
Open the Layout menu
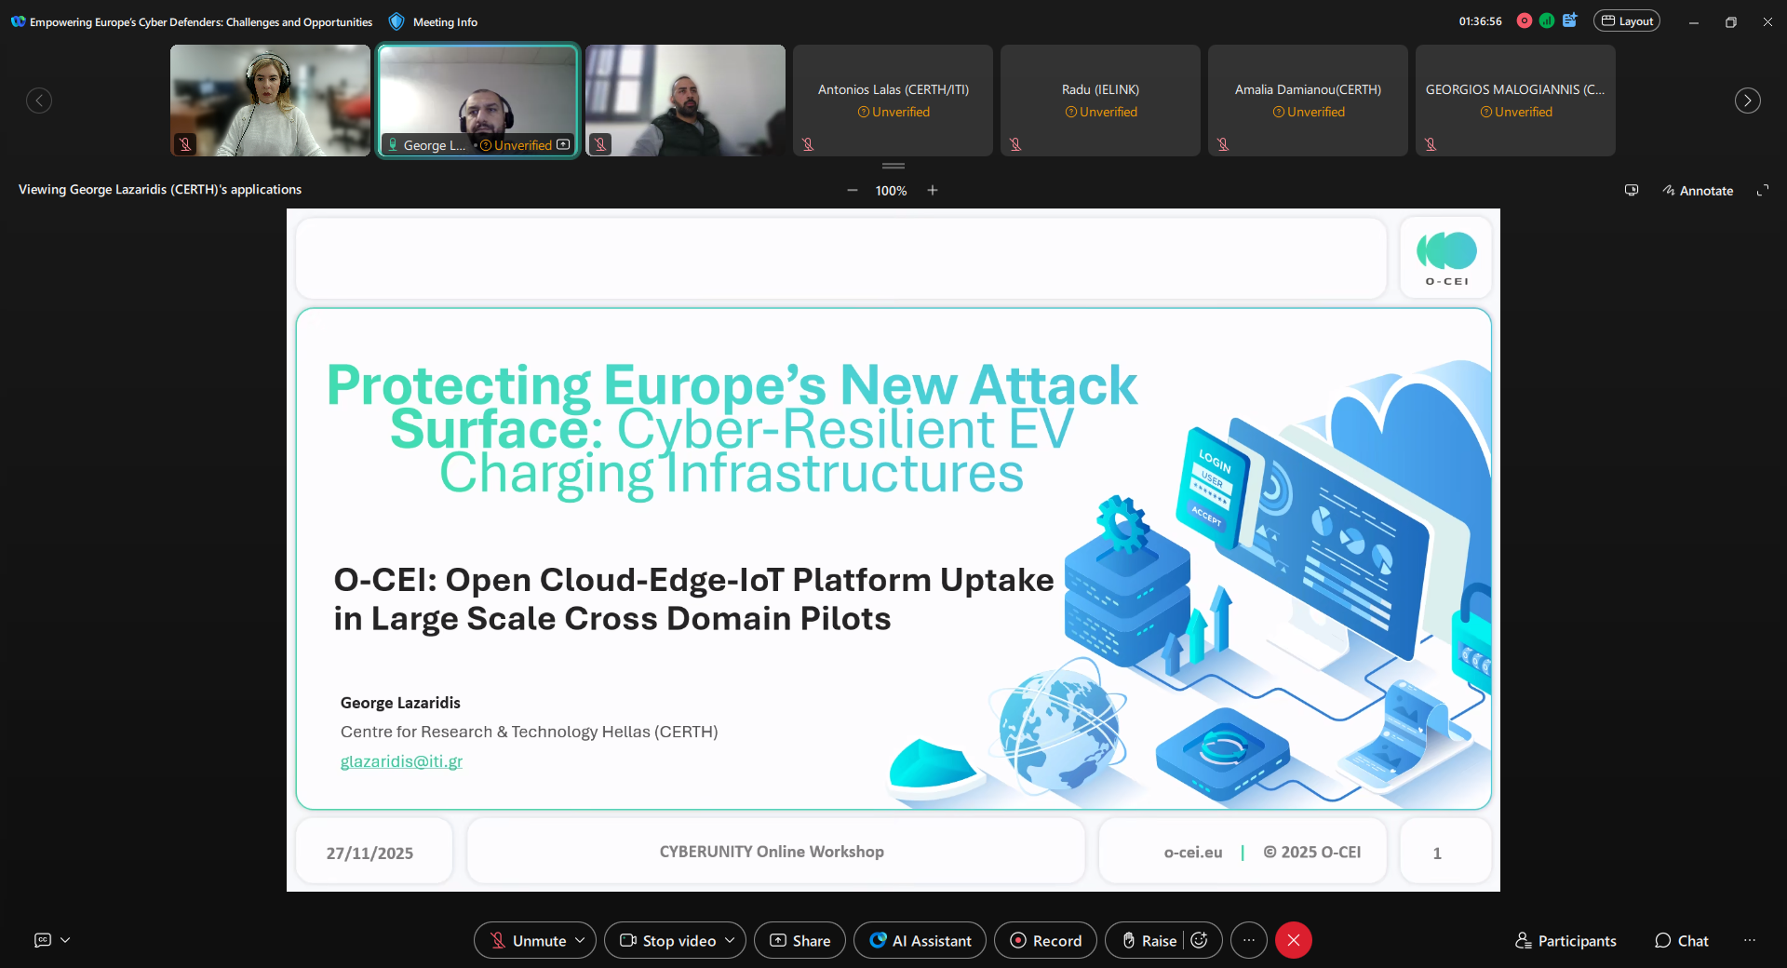click(x=1626, y=21)
